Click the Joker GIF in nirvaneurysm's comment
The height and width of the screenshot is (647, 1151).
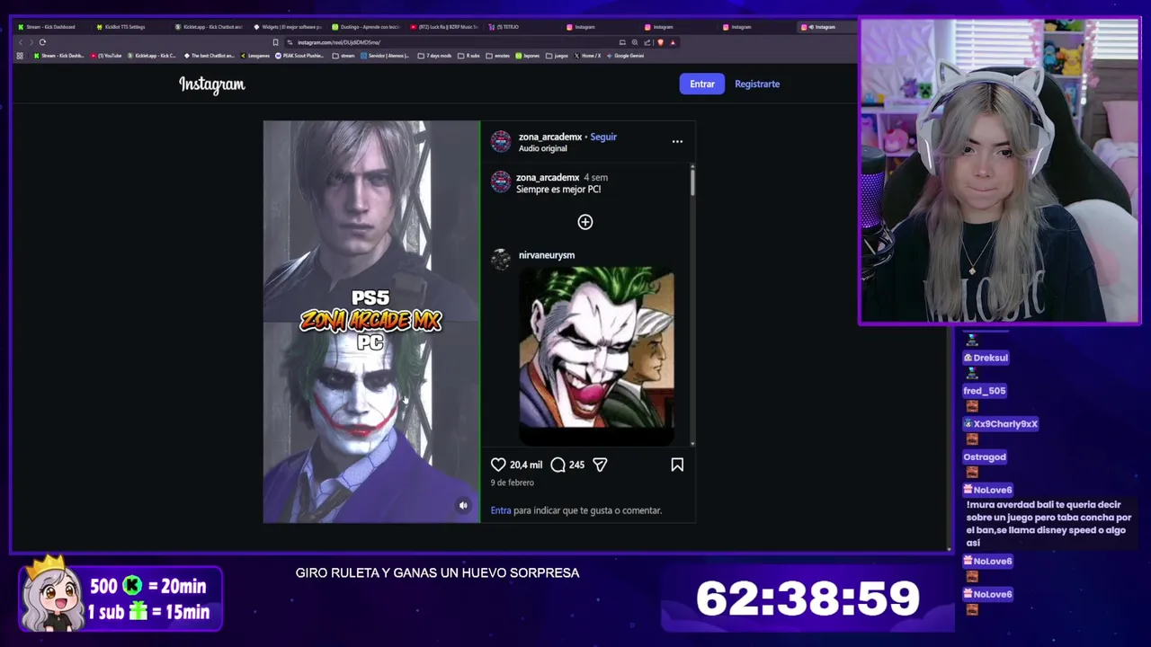pos(596,355)
